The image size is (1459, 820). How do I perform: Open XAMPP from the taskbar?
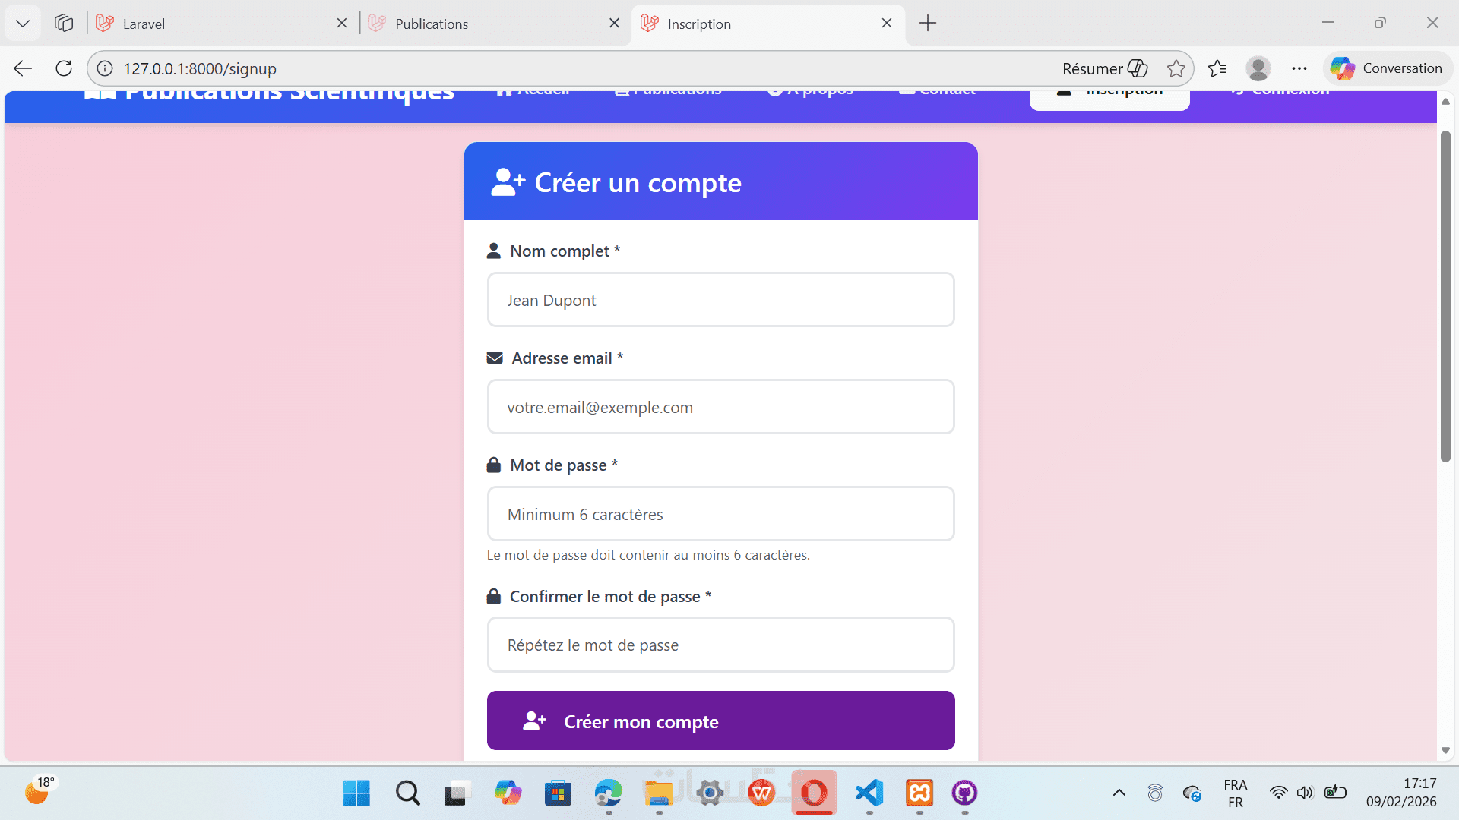point(919,793)
